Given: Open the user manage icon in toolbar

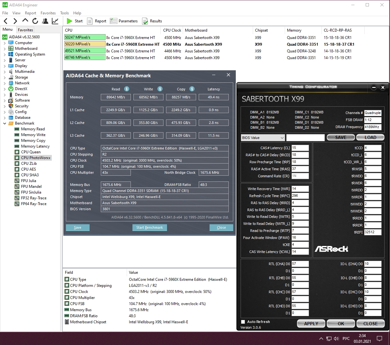Looking at the screenshot, I should click(x=45, y=21).
